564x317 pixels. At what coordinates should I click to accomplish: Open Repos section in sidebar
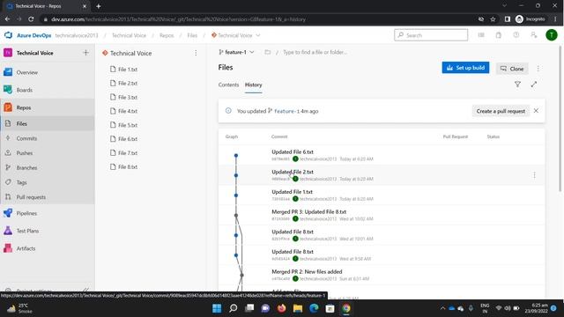pos(24,107)
